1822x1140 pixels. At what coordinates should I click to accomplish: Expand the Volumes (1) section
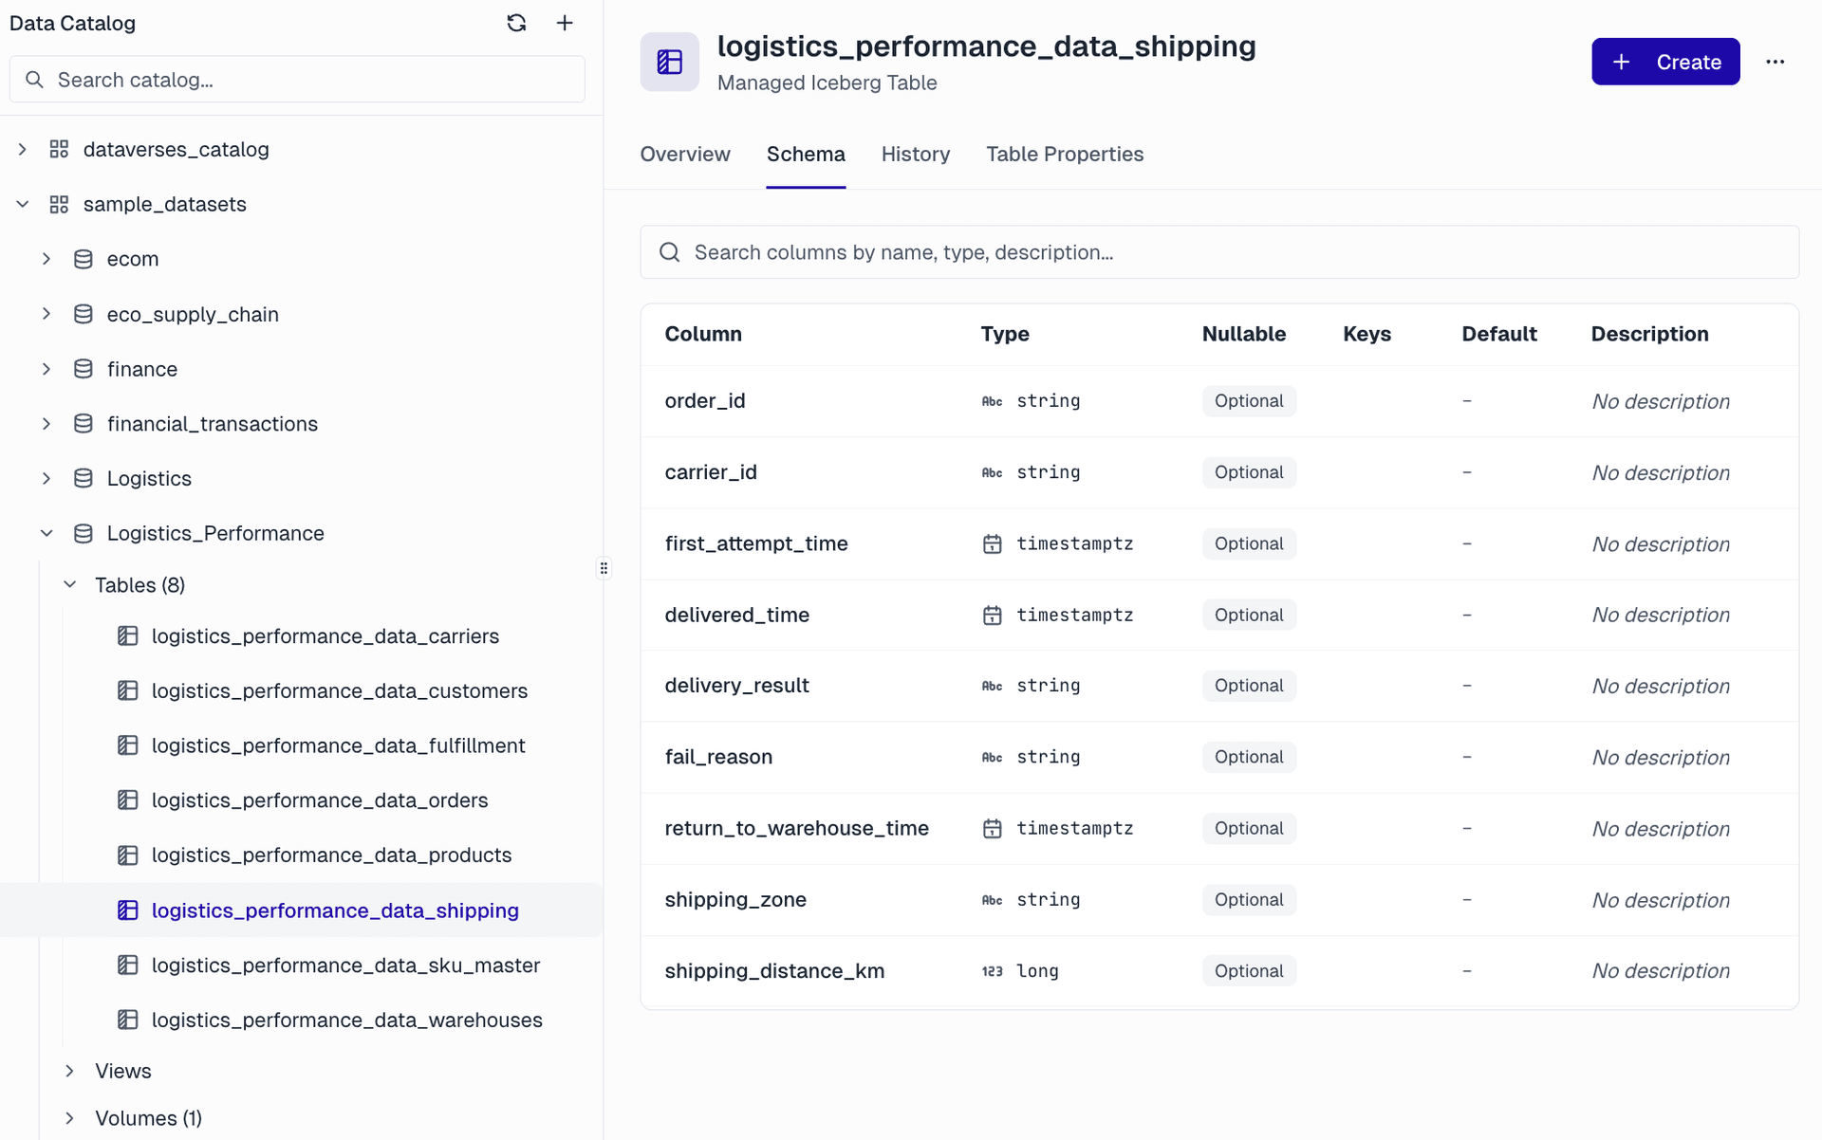[x=69, y=1118]
